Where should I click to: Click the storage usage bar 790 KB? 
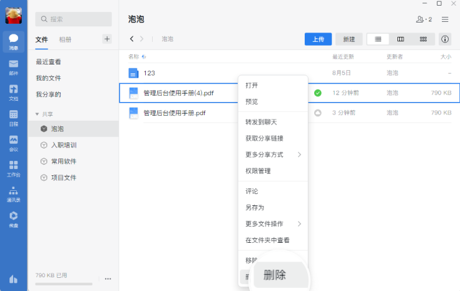(64, 284)
